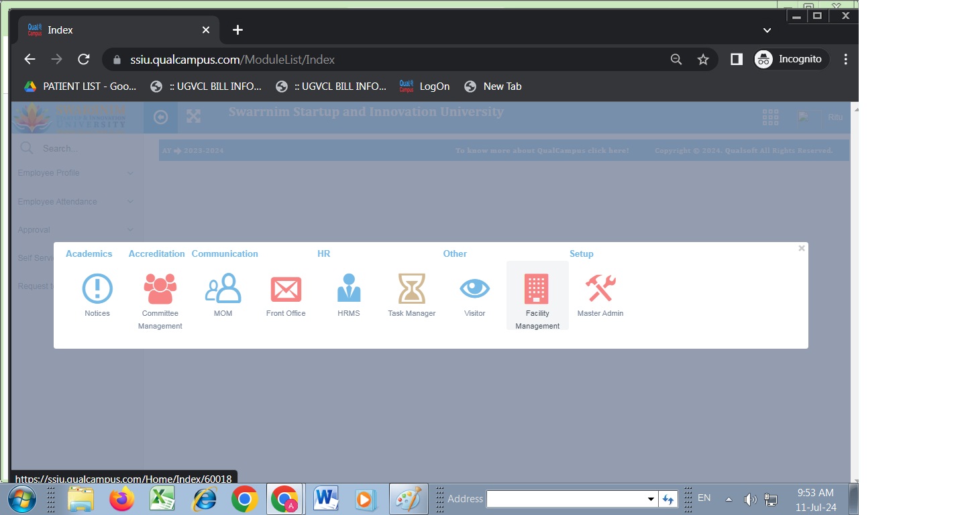This screenshot has width=962, height=515.
Task: Open first UGVCL BILL INFO bookmark
Action: click(x=206, y=87)
